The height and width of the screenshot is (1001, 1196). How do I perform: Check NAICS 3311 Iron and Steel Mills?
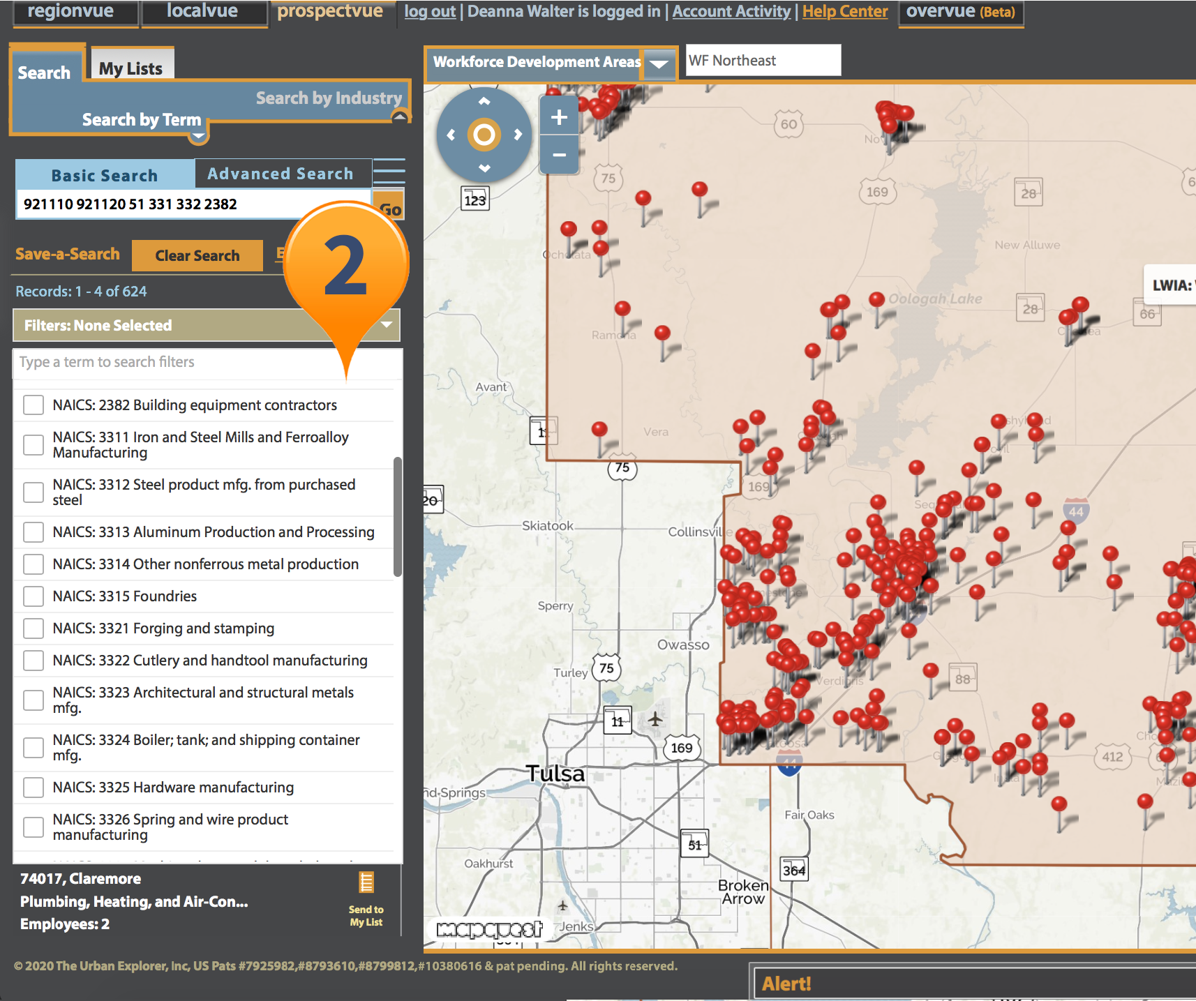(x=33, y=445)
